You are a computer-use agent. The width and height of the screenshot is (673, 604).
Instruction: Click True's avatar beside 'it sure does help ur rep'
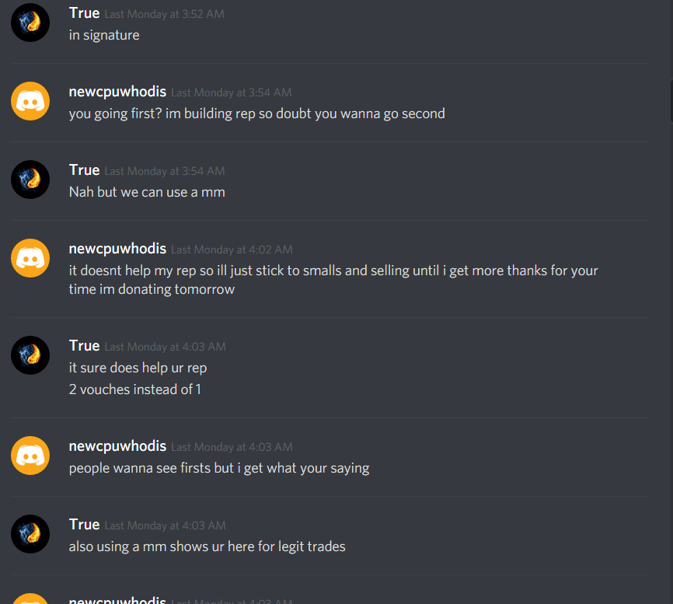(30, 355)
